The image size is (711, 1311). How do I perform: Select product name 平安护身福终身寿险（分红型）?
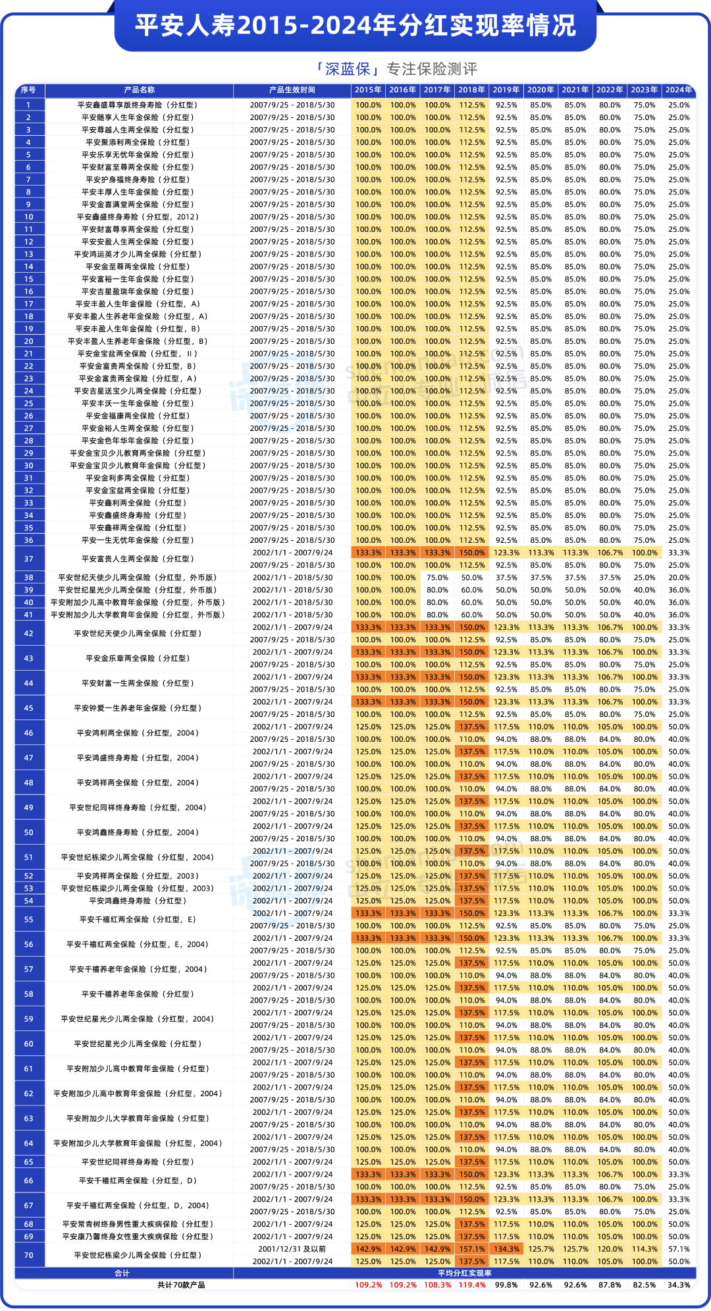tap(138, 179)
